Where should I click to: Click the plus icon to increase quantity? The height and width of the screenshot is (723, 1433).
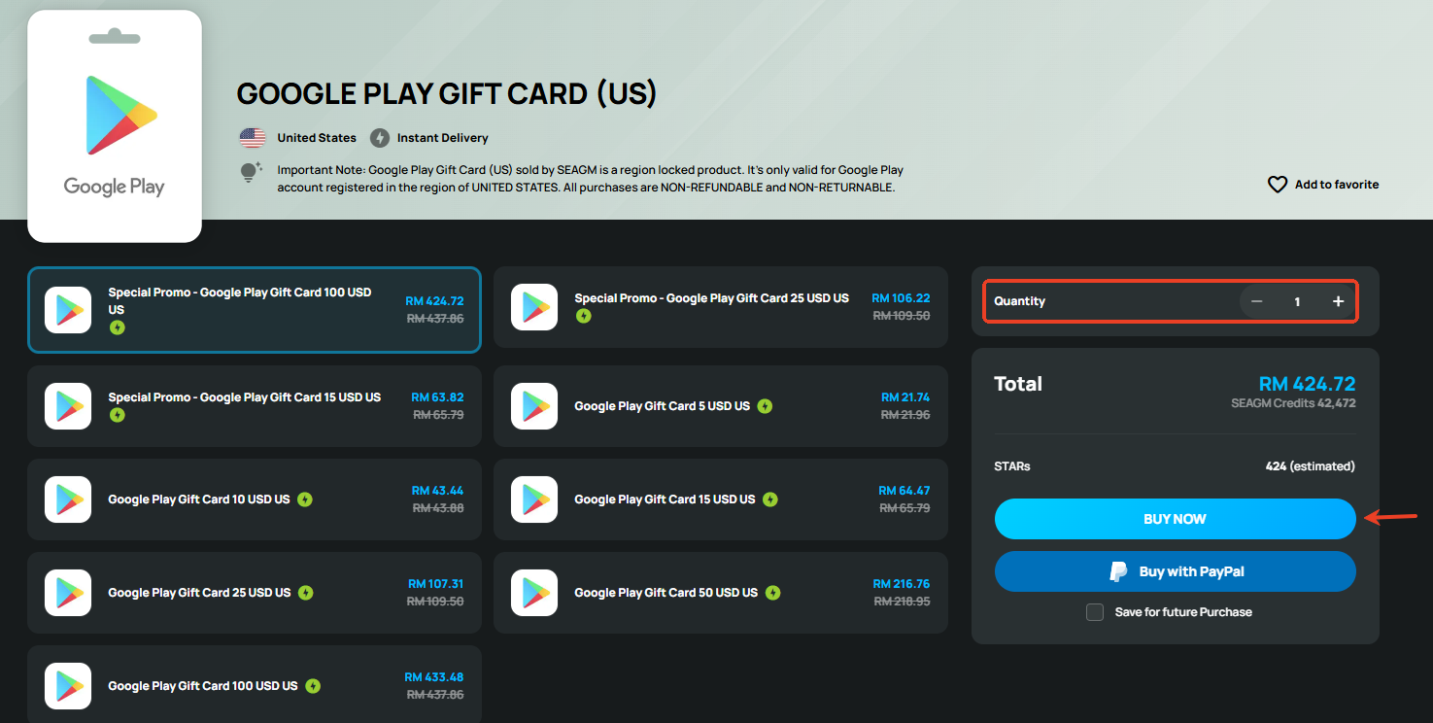(x=1338, y=301)
